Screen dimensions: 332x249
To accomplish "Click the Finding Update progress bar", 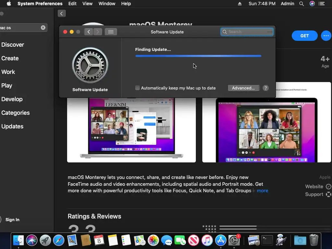I will (x=198, y=56).
